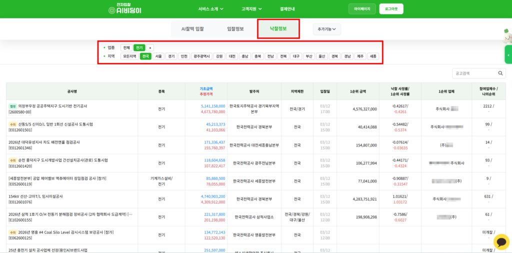512x253 pixels.
Task: Switch to AI찰떡 입찰 tab
Action: pos(192,29)
